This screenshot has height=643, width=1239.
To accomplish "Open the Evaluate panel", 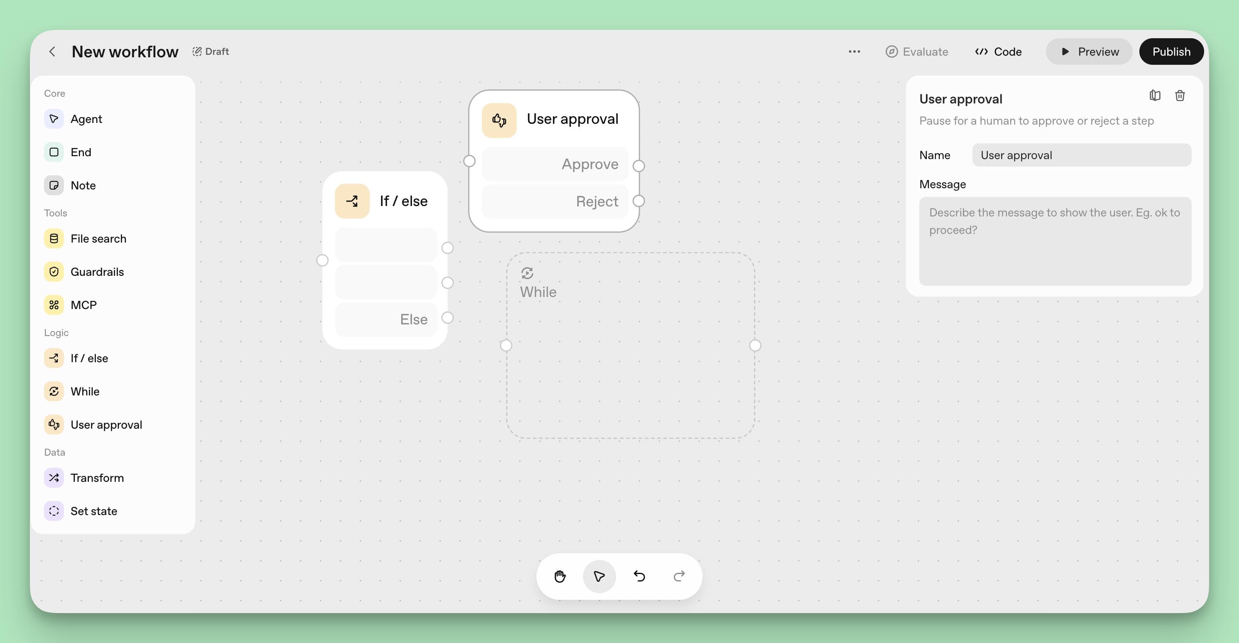I will 917,52.
